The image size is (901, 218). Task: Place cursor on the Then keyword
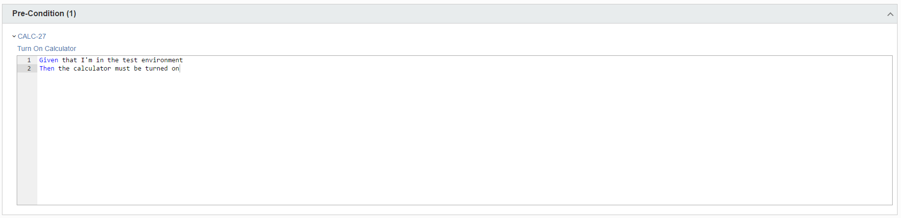[47, 69]
